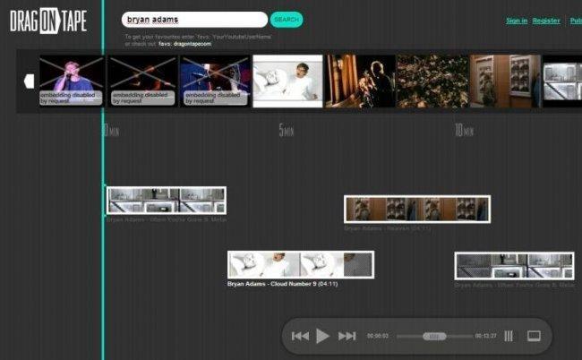
Task: Select the staircase clip starting at 0 MIN
Action: pos(167,201)
